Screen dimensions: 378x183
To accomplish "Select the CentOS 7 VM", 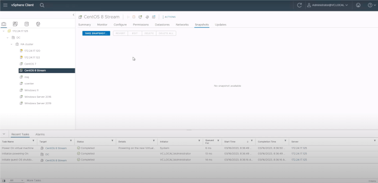I will coord(30,64).
